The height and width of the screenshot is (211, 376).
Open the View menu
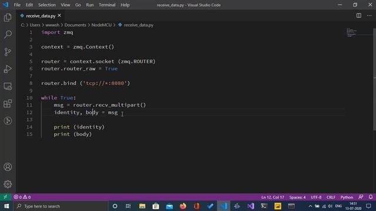pos(65,5)
